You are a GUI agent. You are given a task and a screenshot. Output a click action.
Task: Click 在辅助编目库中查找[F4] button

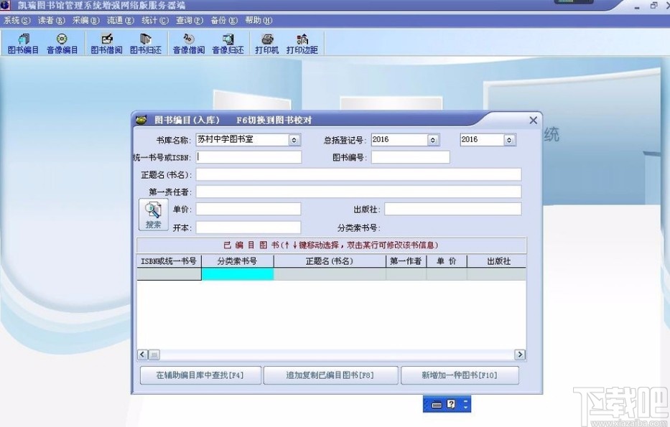(x=200, y=375)
